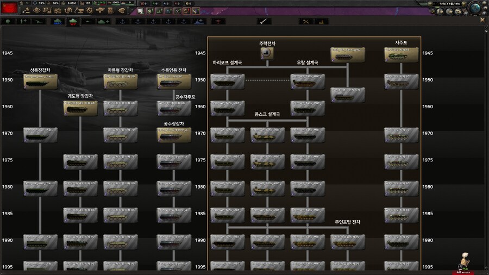The width and height of the screenshot is (489, 275).
Task: Pick the 1970 공수장갑차 technology
Action: click(x=174, y=134)
